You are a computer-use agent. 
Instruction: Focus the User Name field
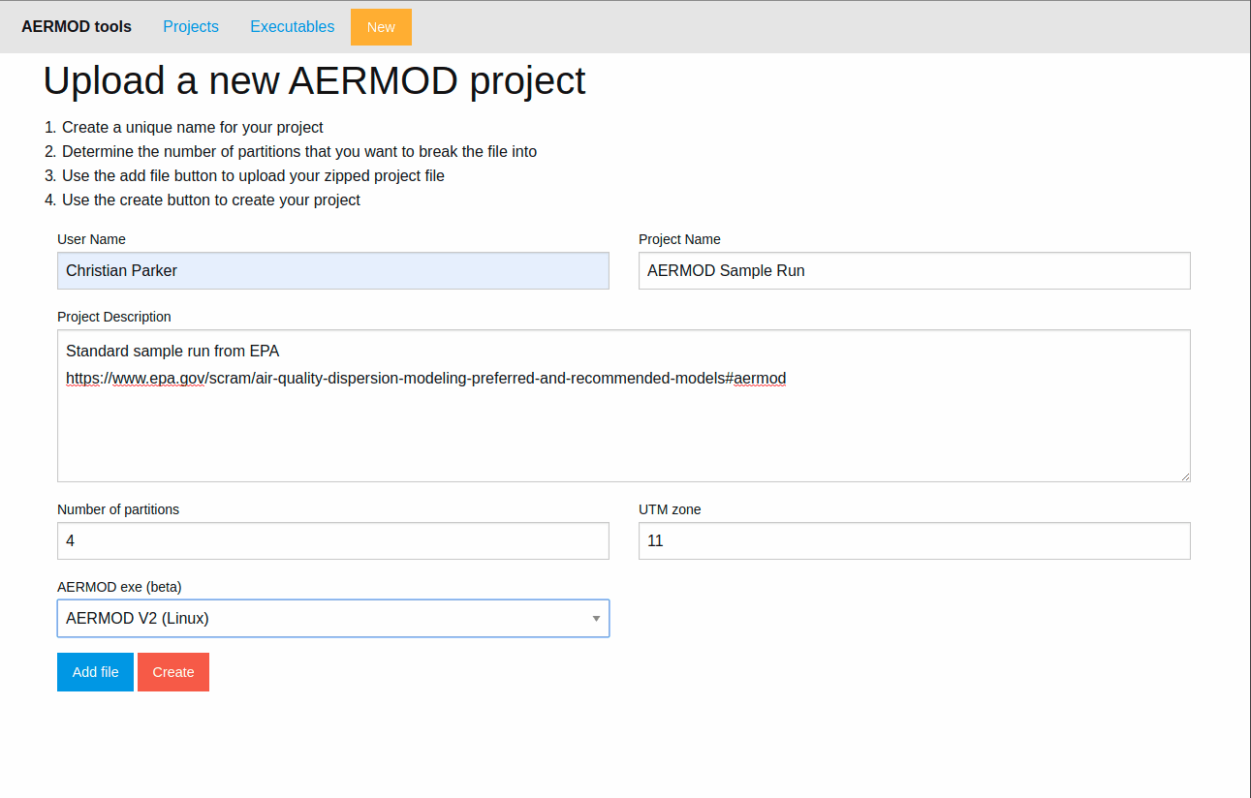tap(332, 271)
